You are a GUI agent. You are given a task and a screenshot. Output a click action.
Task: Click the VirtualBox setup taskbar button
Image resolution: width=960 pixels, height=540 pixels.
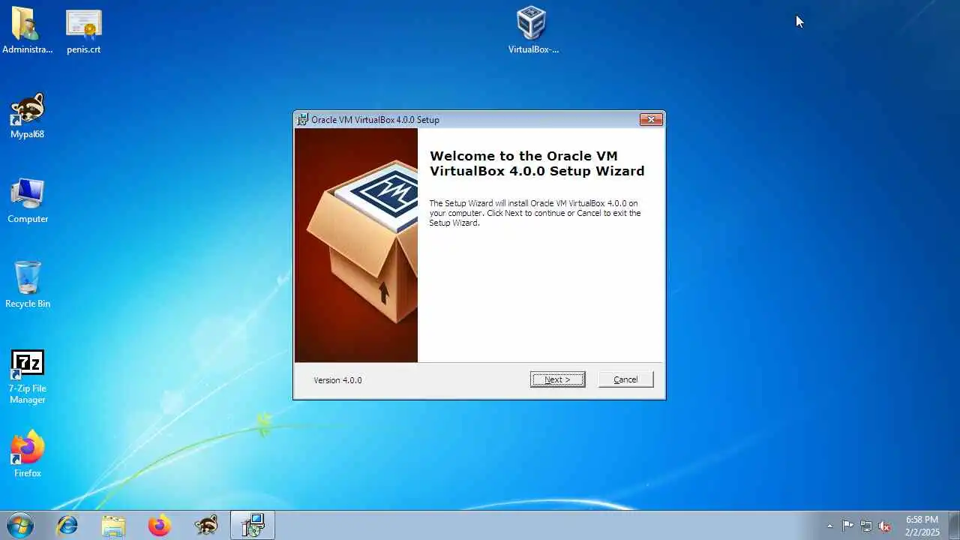(x=253, y=525)
